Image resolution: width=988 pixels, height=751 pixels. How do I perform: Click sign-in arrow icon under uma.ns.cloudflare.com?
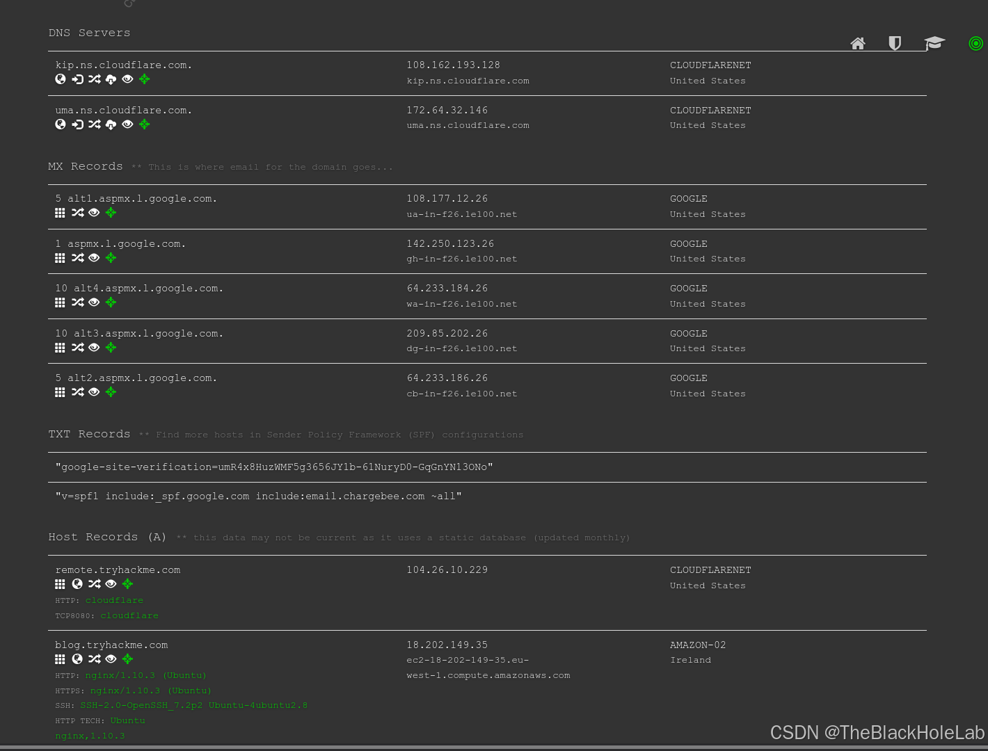(77, 124)
